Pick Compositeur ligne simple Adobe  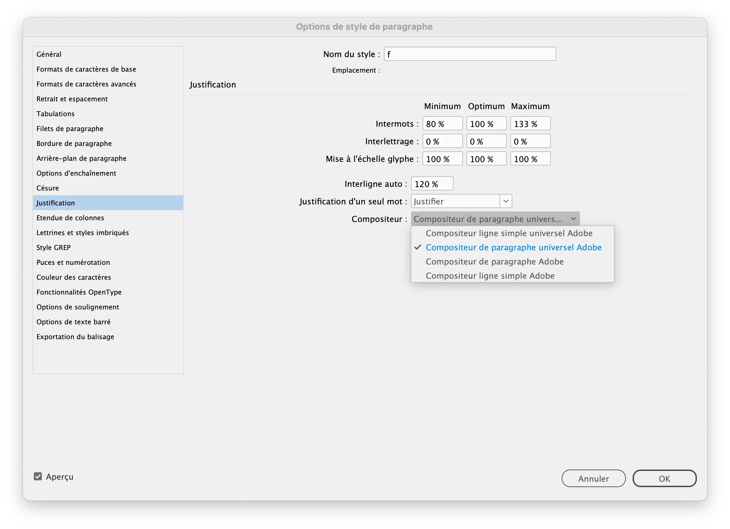tap(490, 276)
